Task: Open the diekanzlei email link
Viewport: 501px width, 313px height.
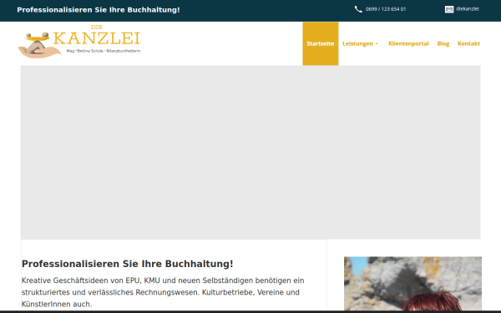Action: (x=468, y=9)
